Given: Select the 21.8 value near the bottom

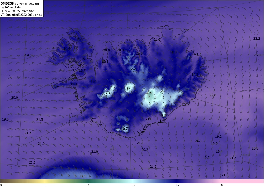Looking at the screenshot, I should click(x=225, y=175).
